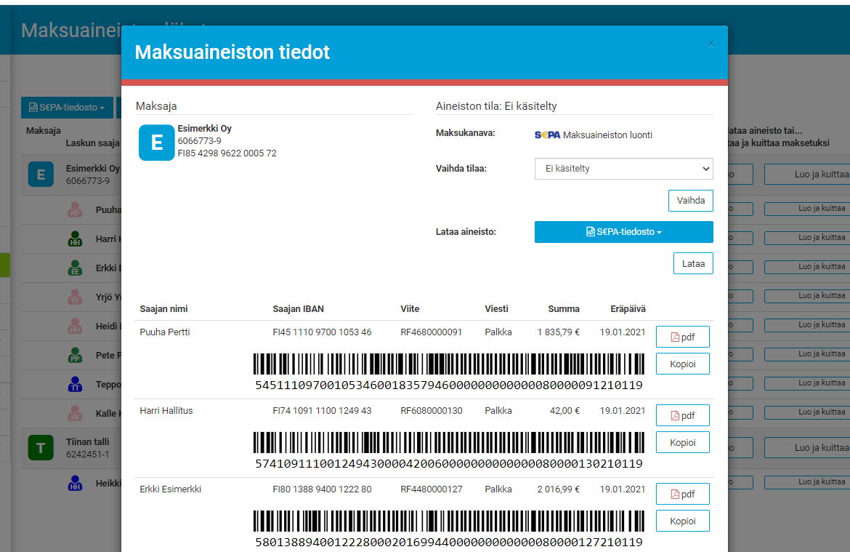Click the blue Heikki person avatar icon
The image size is (850, 552).
74,483
